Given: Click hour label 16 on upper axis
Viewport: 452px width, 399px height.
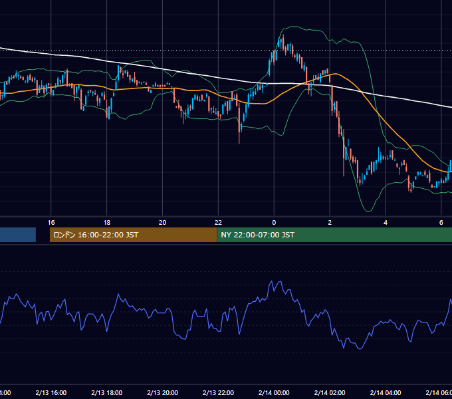Looking at the screenshot, I should [51, 223].
